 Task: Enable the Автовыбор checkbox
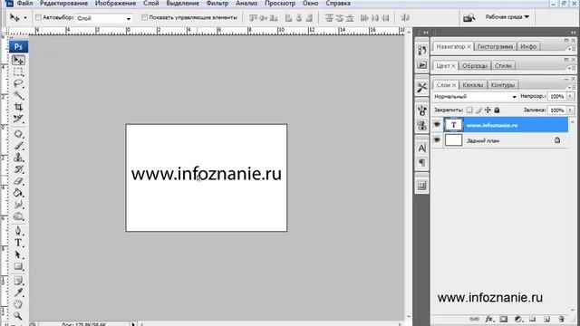(x=38, y=17)
